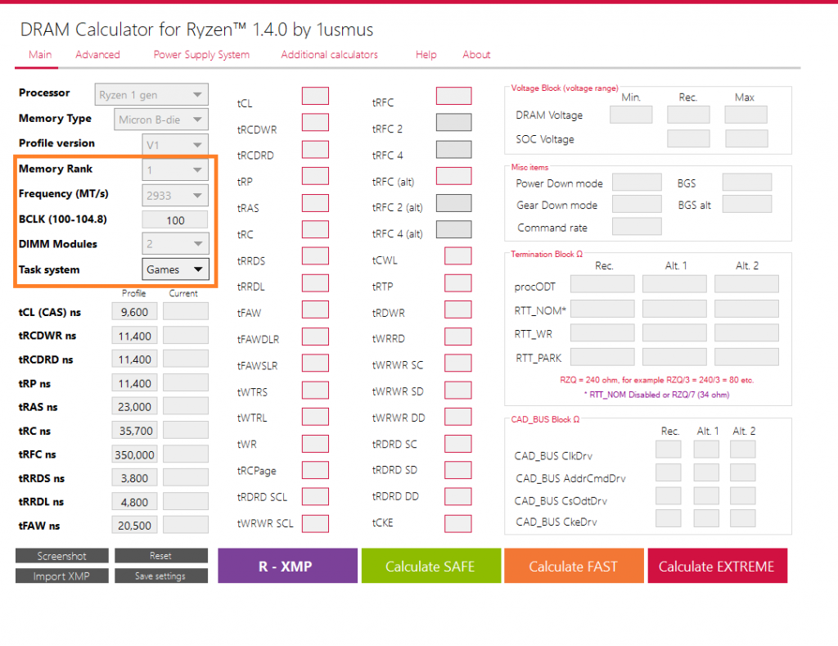Click CAD_BUS CkeDrv Rec field

pyautogui.click(x=669, y=518)
